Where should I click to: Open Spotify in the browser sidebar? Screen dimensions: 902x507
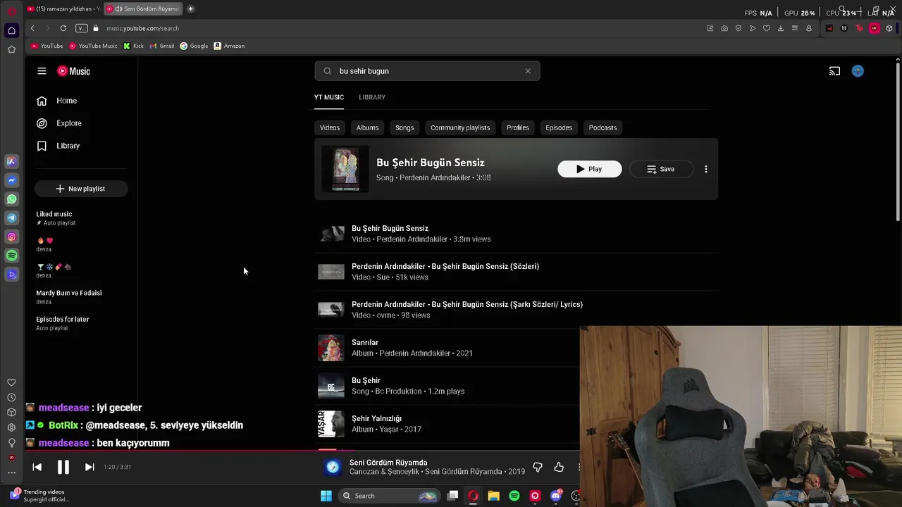click(11, 256)
